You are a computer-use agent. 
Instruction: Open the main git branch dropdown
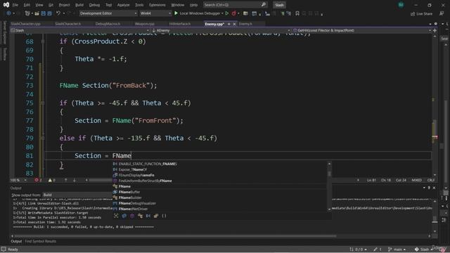(x=397, y=249)
